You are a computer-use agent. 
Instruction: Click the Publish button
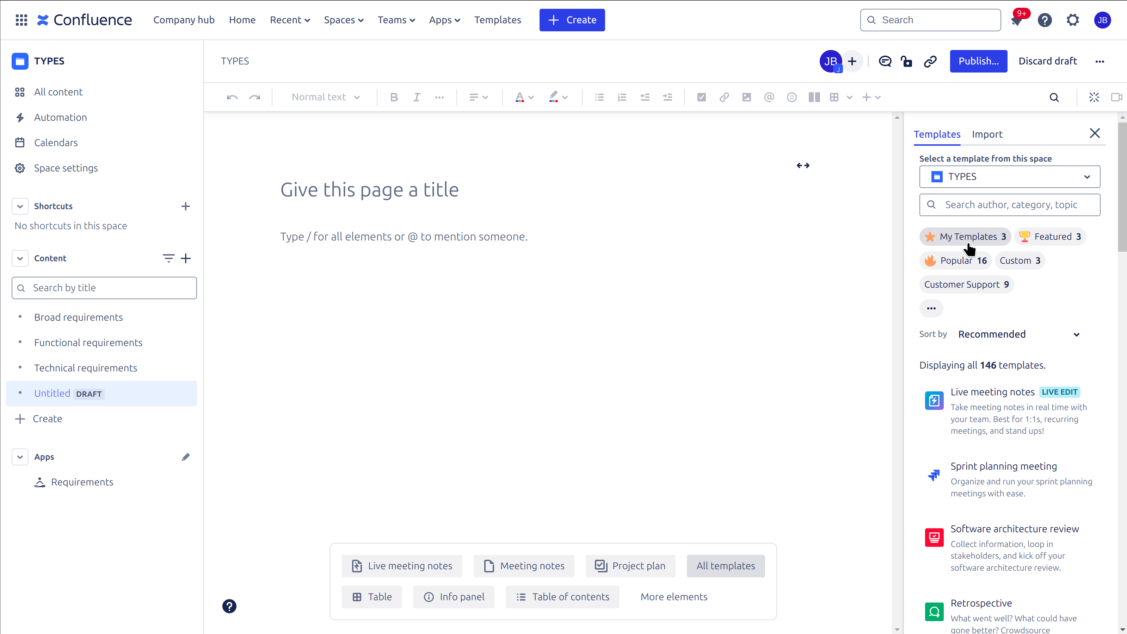pyautogui.click(x=978, y=61)
